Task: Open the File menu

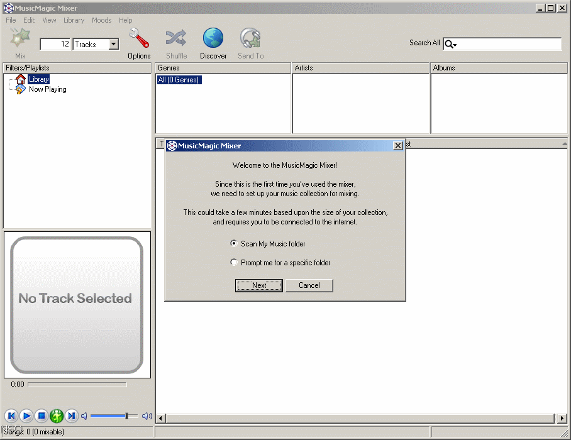Action: [11, 20]
